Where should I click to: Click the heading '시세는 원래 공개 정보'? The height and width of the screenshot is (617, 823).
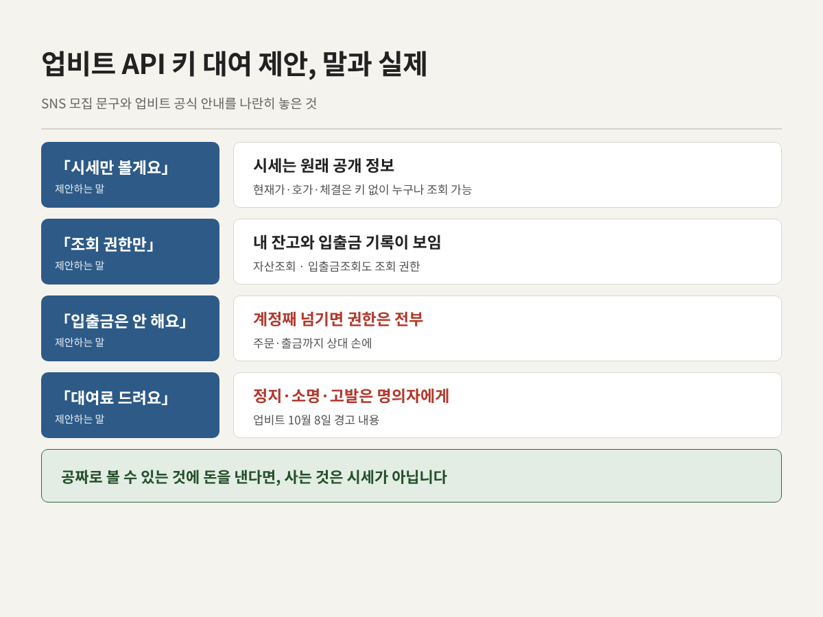coord(324,165)
